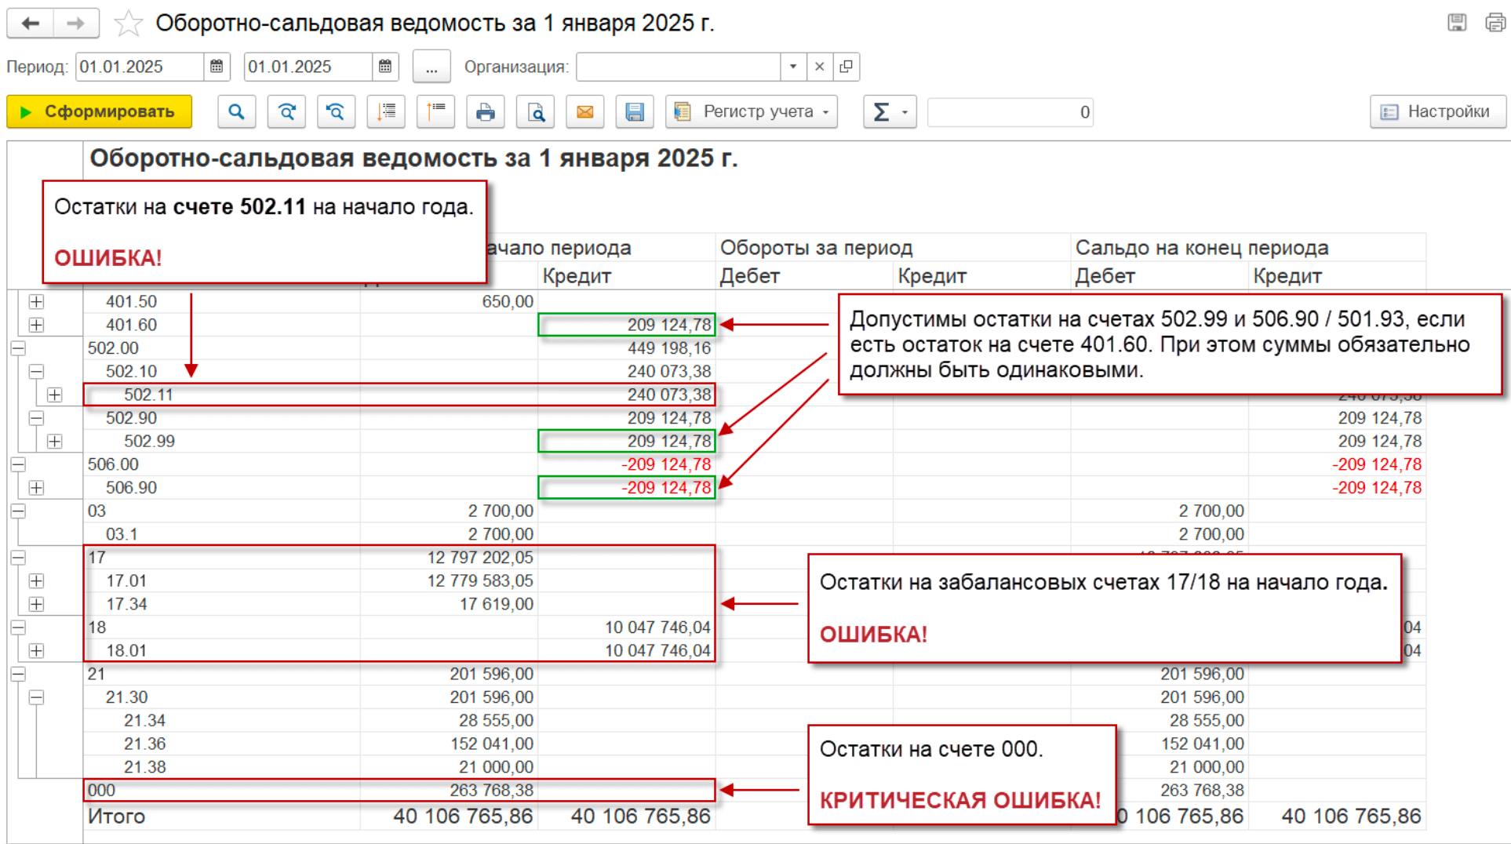Clear the Организация field with X
The height and width of the screenshot is (844, 1511).
[x=819, y=67]
